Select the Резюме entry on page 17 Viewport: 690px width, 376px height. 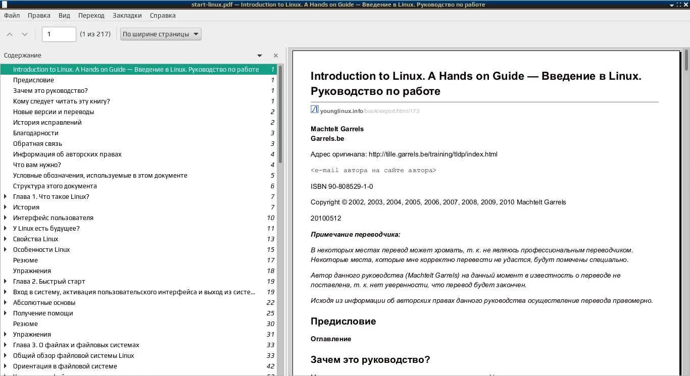tap(139, 260)
